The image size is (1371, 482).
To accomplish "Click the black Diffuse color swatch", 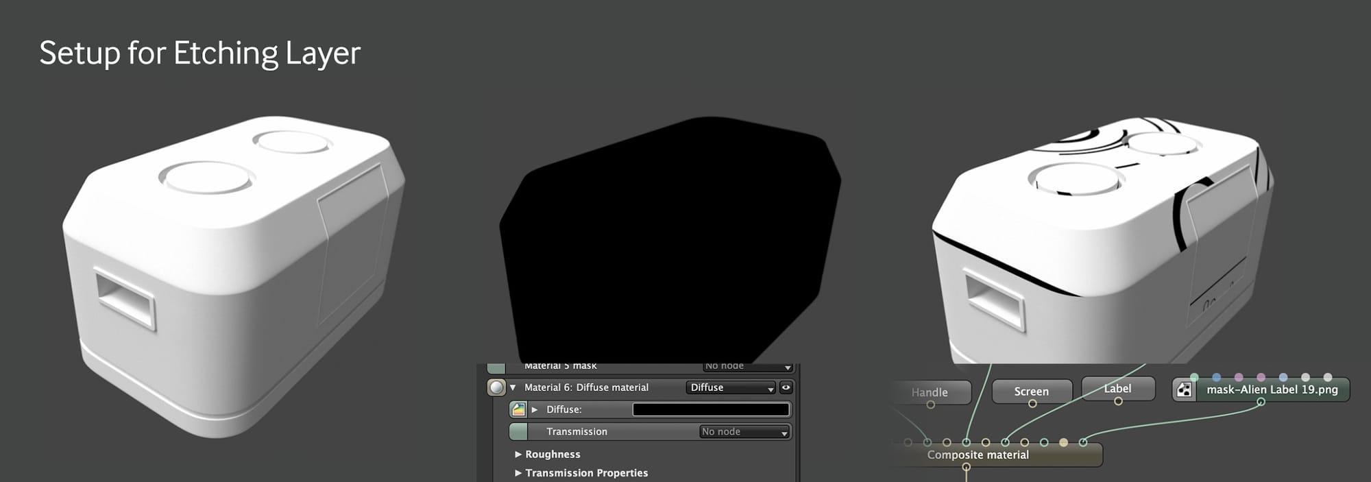I will click(x=711, y=409).
